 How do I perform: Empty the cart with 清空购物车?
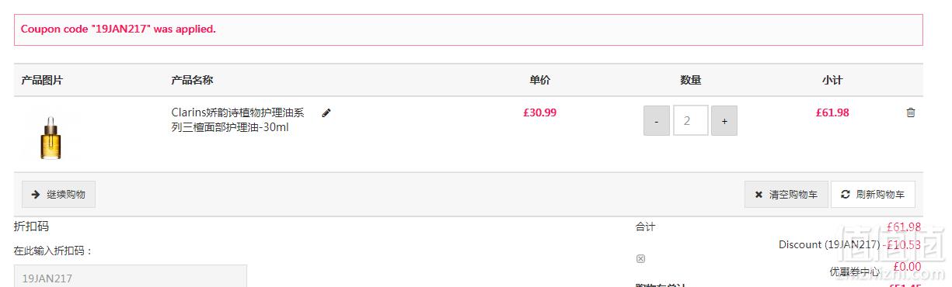(786, 195)
